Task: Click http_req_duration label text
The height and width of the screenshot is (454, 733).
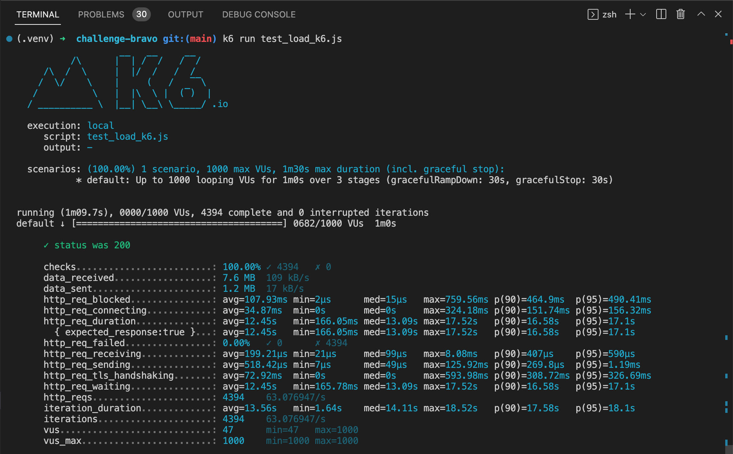Action: tap(90, 321)
